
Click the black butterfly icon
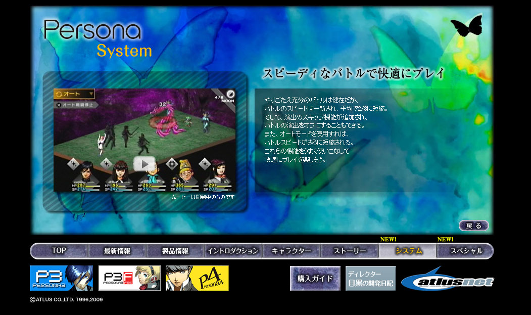coord(466,26)
